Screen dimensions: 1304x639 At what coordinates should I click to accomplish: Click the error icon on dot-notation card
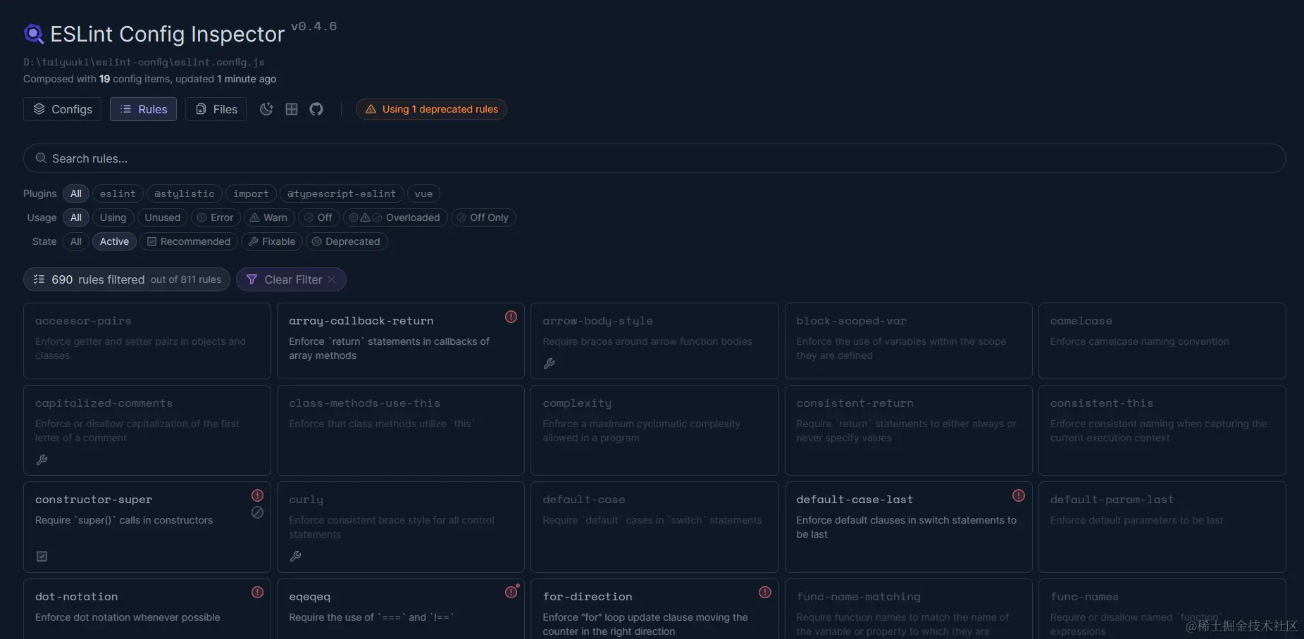(x=258, y=593)
